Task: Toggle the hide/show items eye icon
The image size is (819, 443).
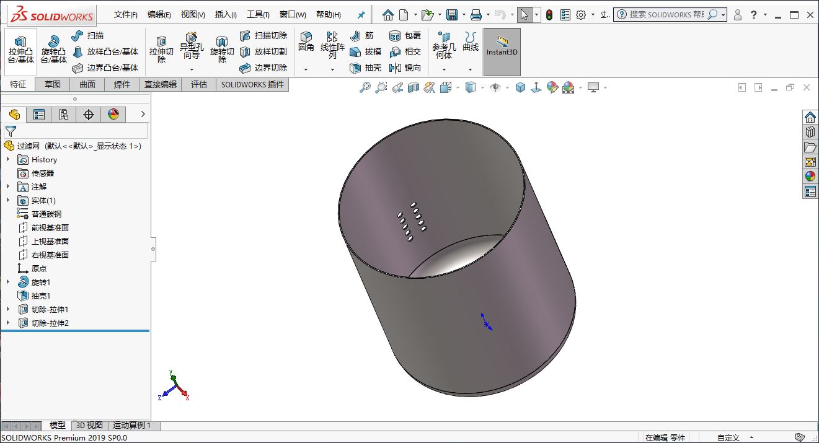Action: coord(495,88)
